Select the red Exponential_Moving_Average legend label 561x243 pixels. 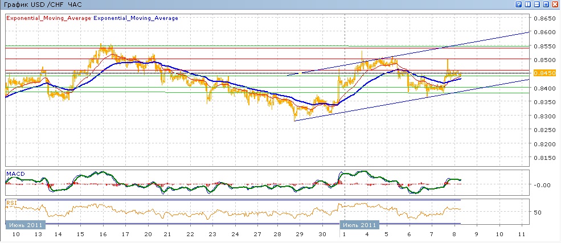pyautogui.click(x=48, y=18)
